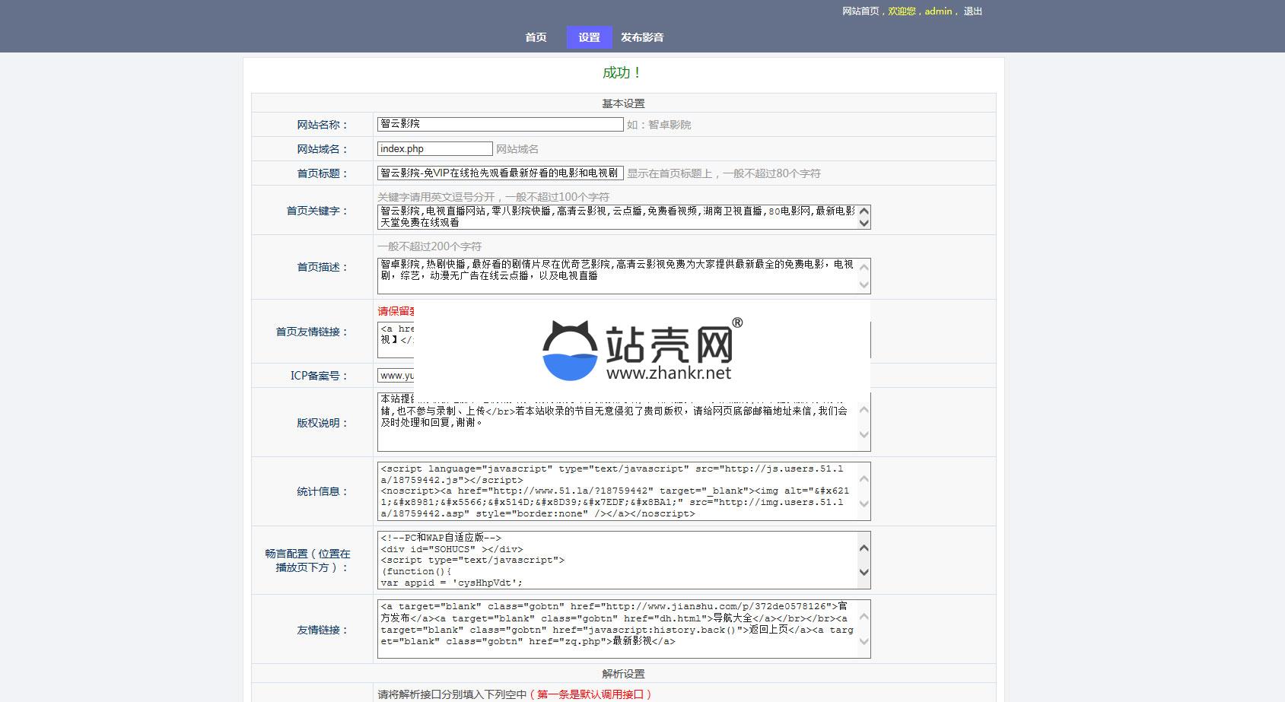This screenshot has height=702, width=1285.
Task: Click into the 首页标题 input
Action: (500, 173)
